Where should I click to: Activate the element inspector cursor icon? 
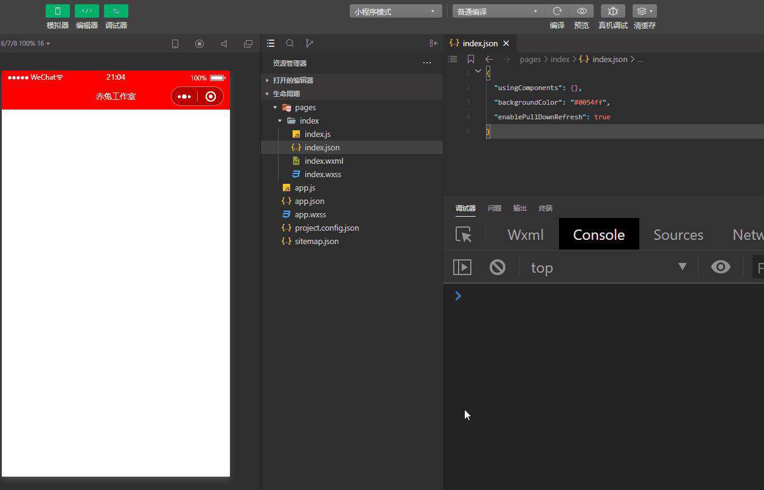coord(464,234)
